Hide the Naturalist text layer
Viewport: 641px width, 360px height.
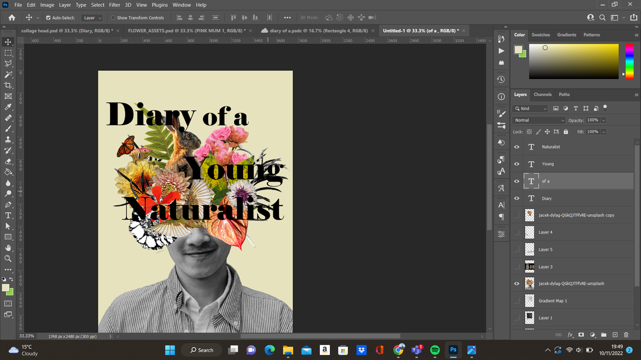pos(517,147)
